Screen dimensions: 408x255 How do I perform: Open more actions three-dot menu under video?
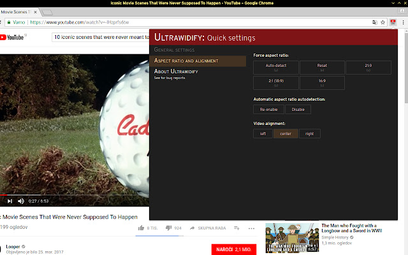point(251,228)
